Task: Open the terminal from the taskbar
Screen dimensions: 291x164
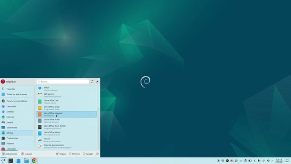Action: tap(10, 161)
